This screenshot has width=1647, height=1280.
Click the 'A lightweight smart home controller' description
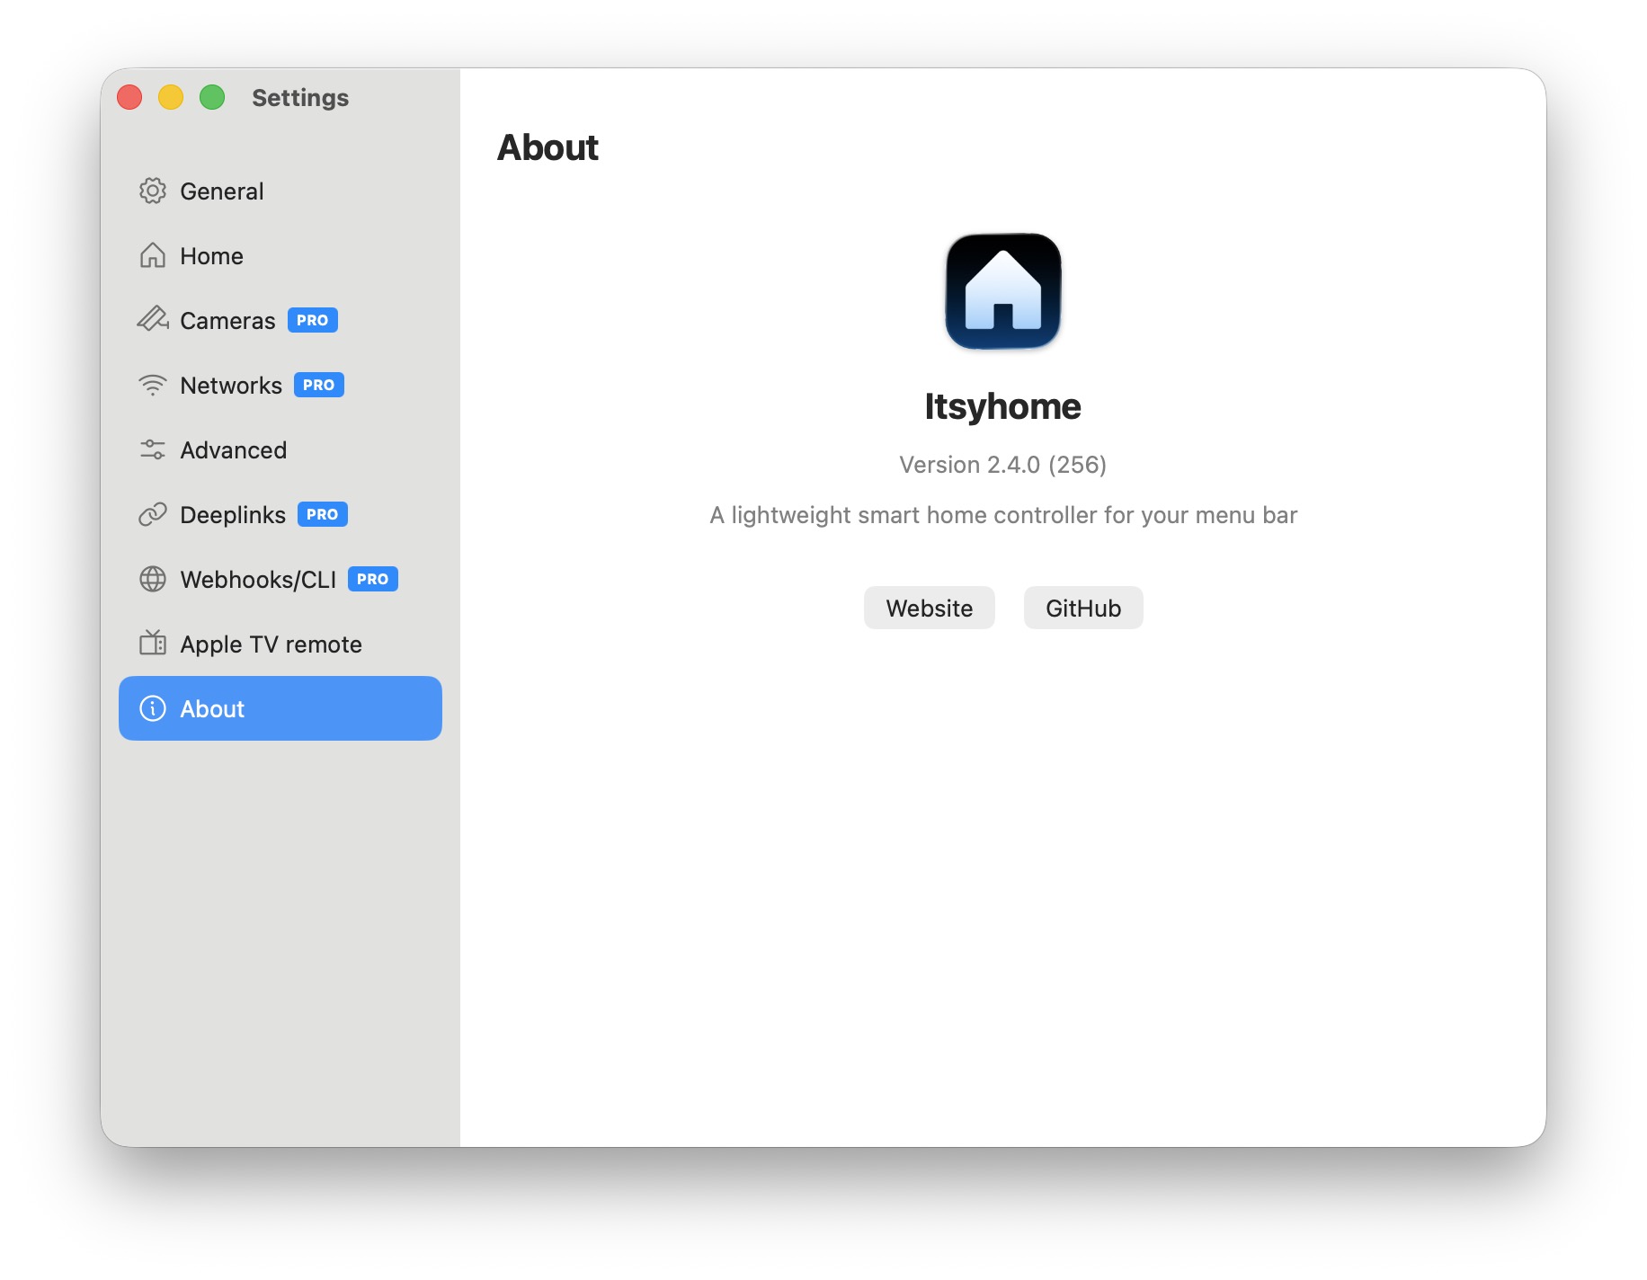coord(1003,514)
